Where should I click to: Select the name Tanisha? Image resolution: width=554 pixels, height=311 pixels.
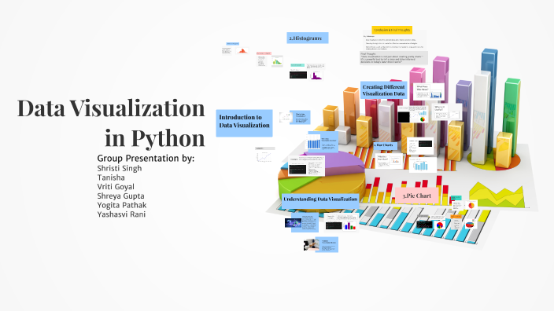click(111, 177)
